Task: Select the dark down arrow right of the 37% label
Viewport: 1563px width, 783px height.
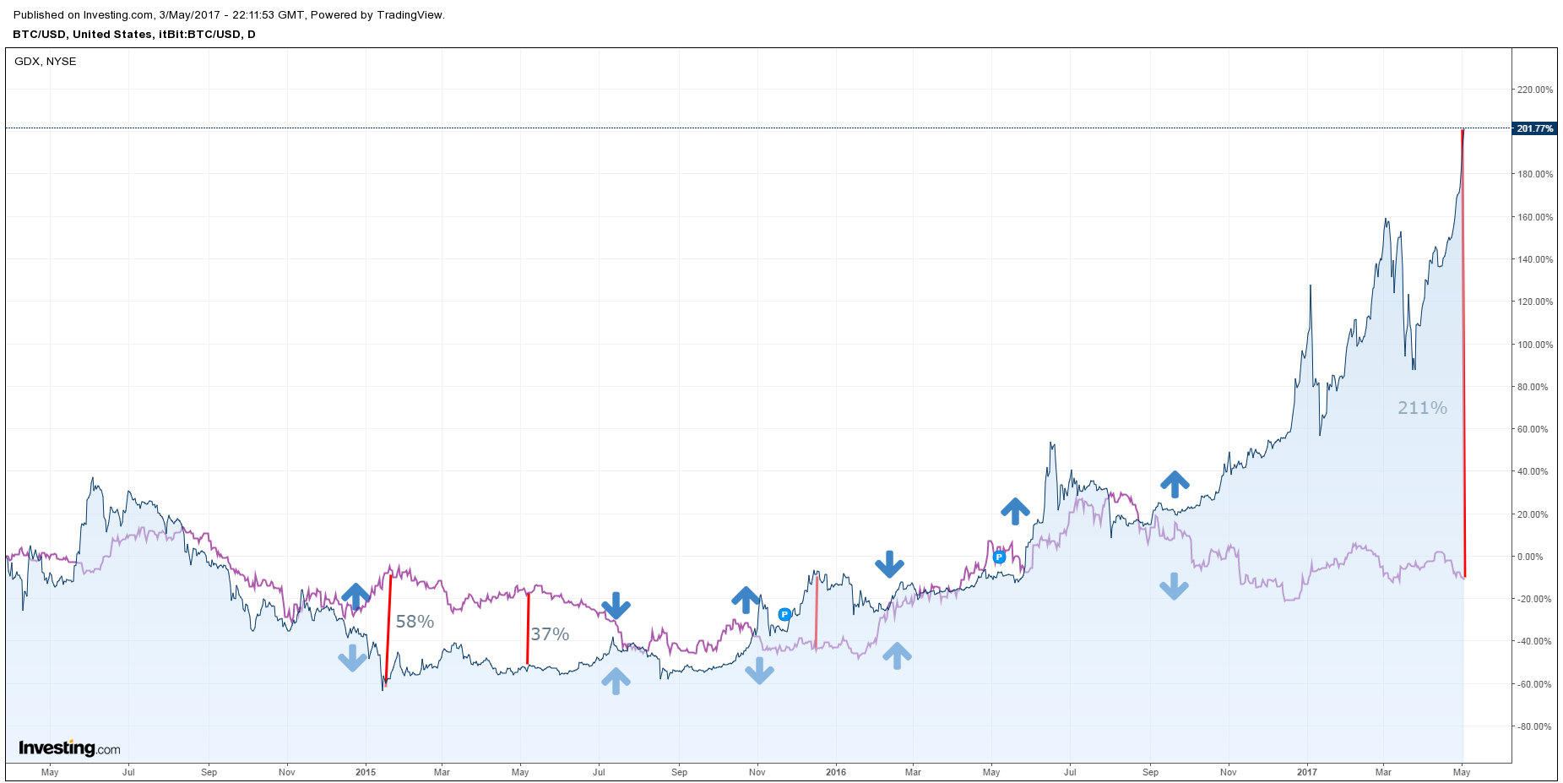Action: (616, 606)
